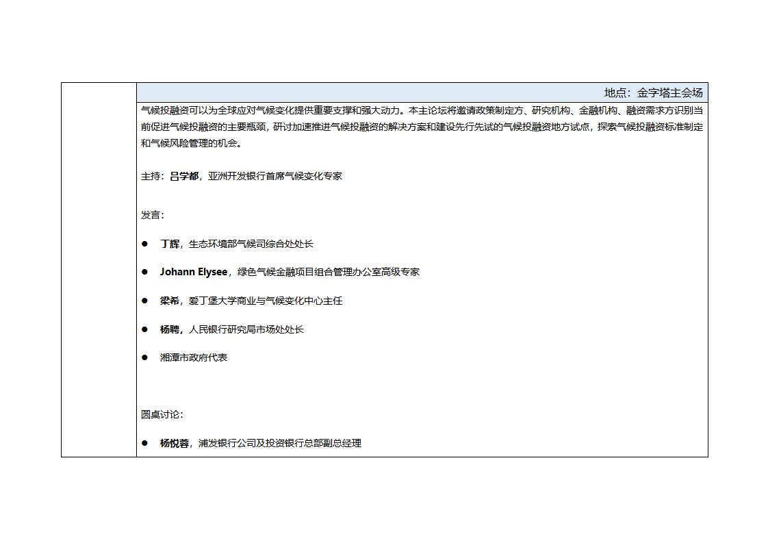768x543 pixels.
Task: Click the '主持：' label
Action: [x=153, y=176]
